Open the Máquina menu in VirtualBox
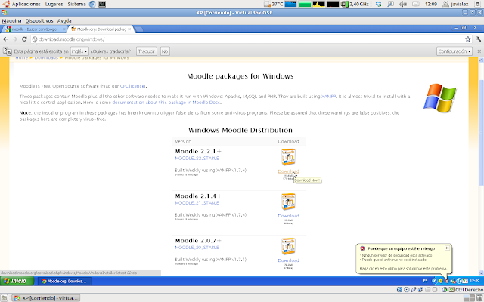This screenshot has height=302, width=484. tap(12, 20)
